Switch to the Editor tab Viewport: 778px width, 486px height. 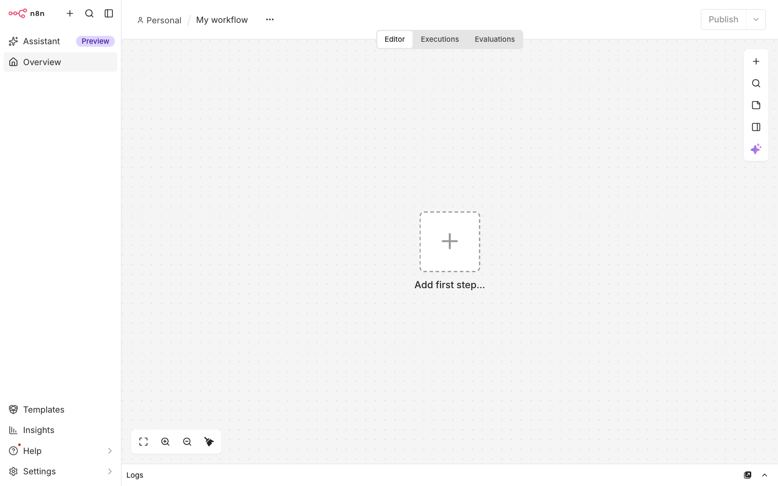pyautogui.click(x=395, y=39)
